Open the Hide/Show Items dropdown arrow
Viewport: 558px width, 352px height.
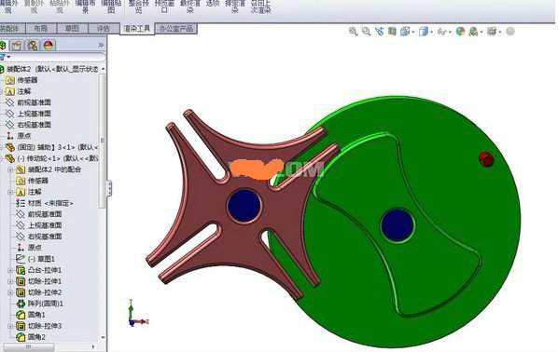(450, 32)
